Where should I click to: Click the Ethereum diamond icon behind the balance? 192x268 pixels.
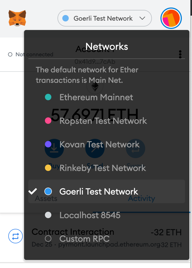[95, 85]
